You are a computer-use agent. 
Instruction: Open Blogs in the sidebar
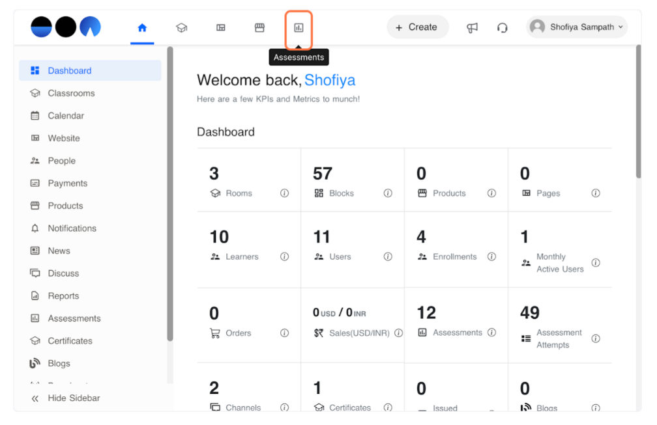(90, 364)
